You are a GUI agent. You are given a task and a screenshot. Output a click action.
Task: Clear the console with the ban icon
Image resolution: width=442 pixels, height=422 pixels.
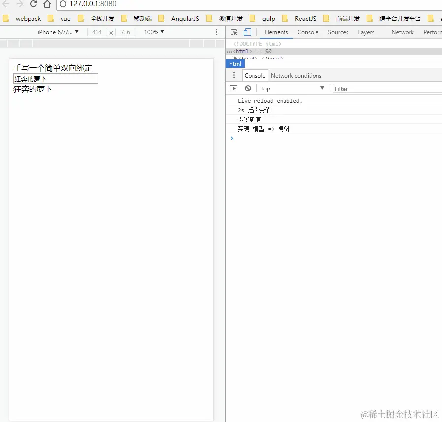[248, 88]
